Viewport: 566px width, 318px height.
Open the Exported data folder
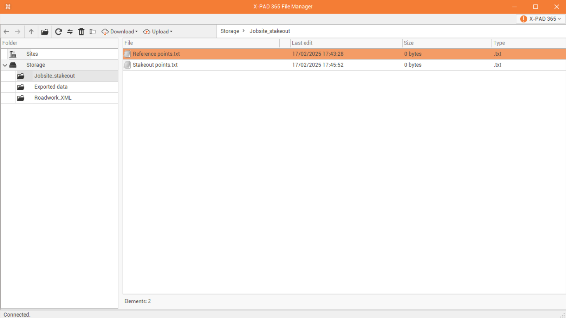click(x=51, y=87)
